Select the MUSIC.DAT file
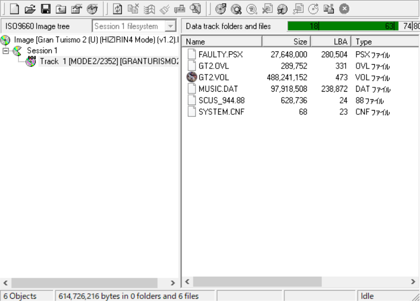 coord(218,89)
